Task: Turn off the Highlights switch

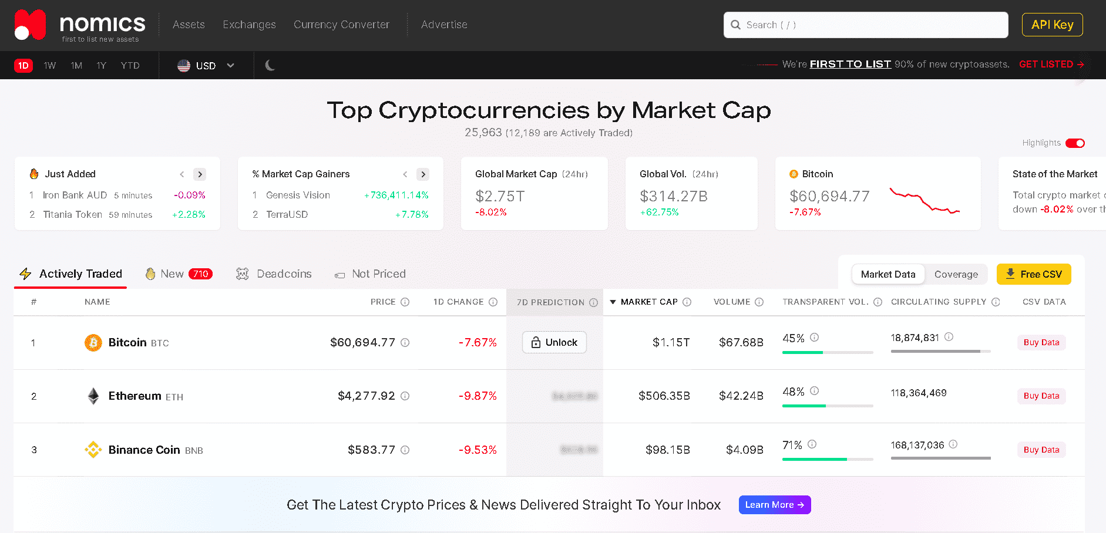Action: pyautogui.click(x=1075, y=143)
